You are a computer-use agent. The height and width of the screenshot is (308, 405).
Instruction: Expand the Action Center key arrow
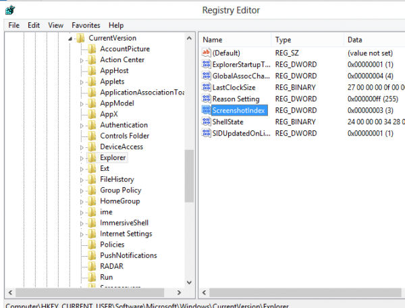(x=82, y=60)
